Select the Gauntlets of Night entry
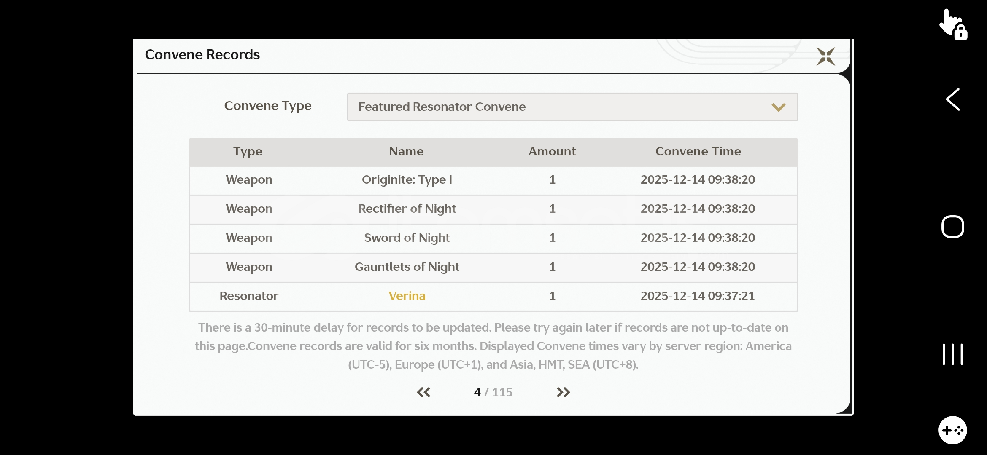 pos(407,267)
